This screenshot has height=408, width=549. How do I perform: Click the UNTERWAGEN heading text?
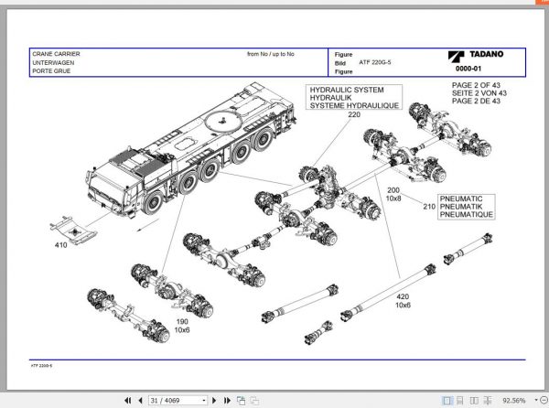point(53,62)
